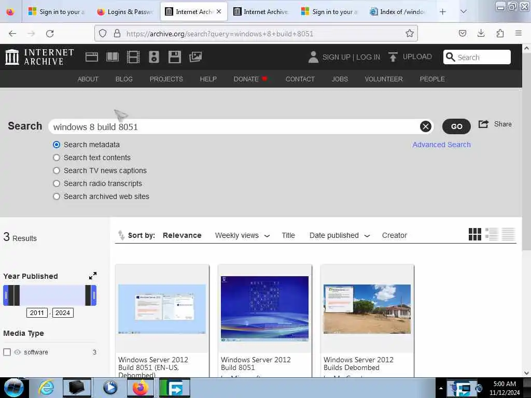531x398 pixels.
Task: Expand the Year Published histogram
Action: 92,276
